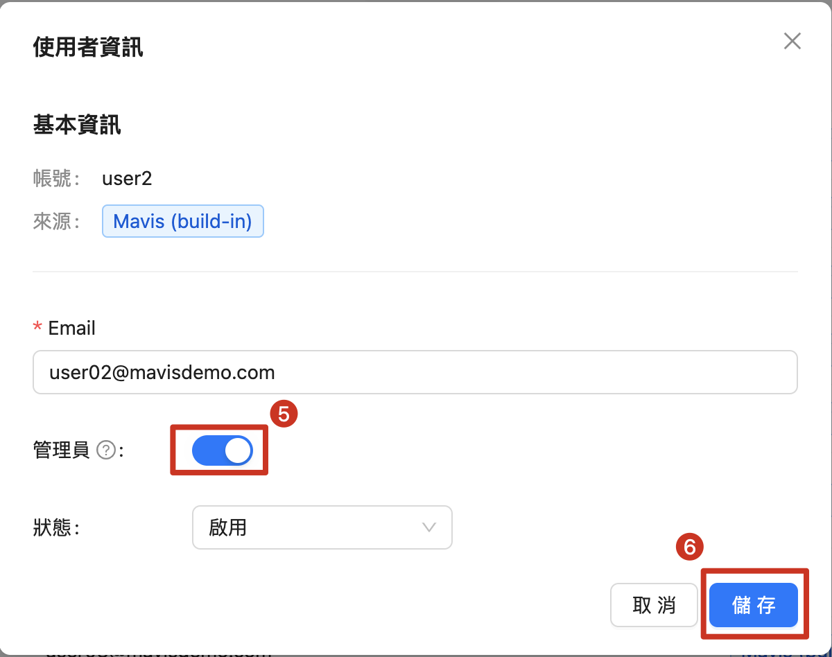
Task: Click the help question mark beside 管理員
Action: tap(105, 450)
